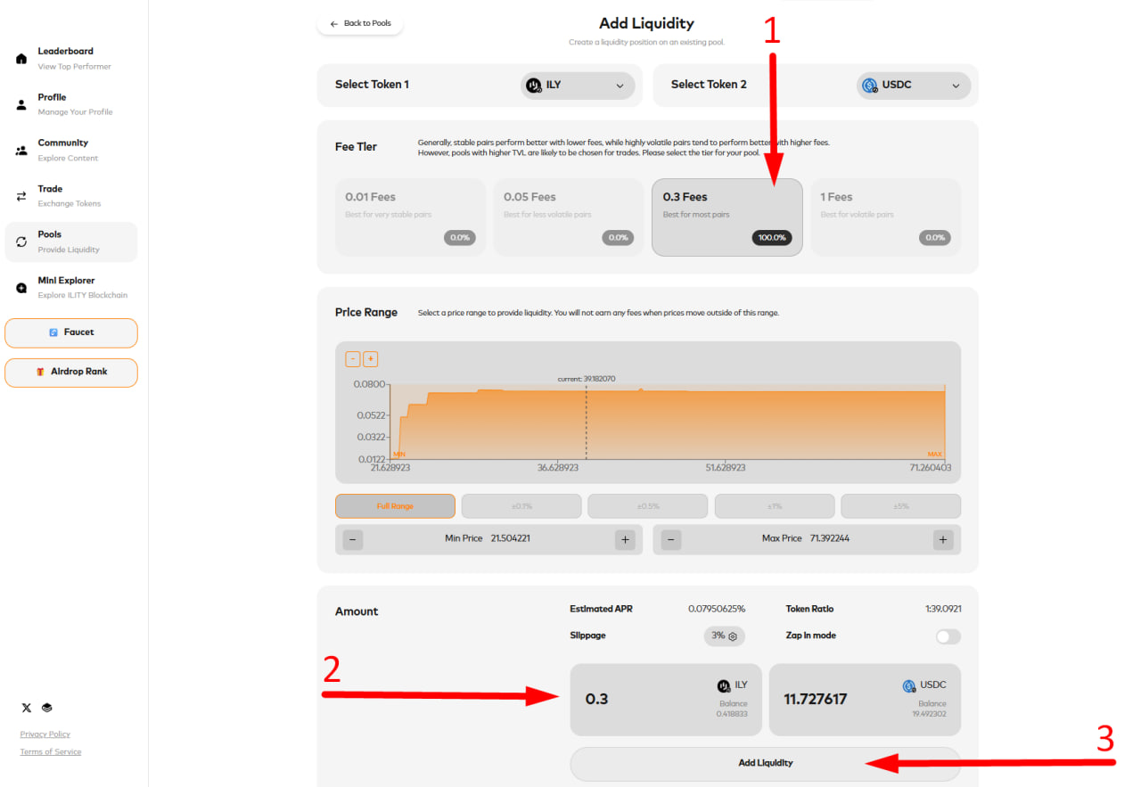The image size is (1141, 787).
Task: Click the Mini Explorer search icon
Action: (21, 288)
